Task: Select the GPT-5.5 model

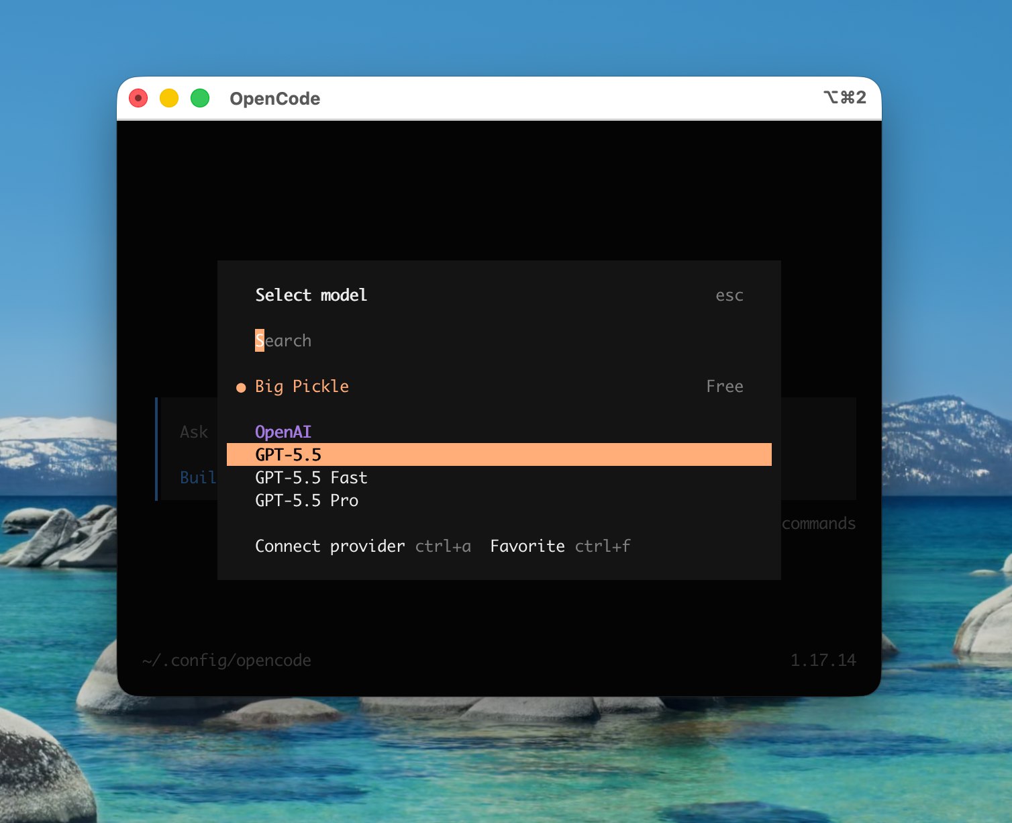Action: (499, 454)
